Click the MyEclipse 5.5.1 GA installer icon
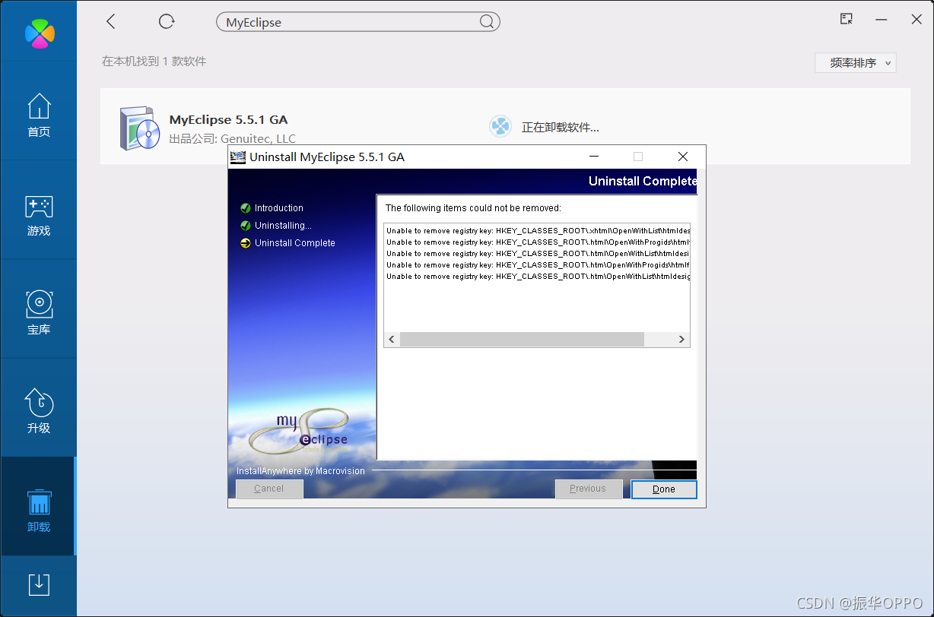 click(138, 128)
